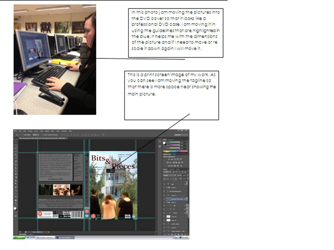Toggle visibility of Group 1
The image size is (334, 250).
point(164,202)
